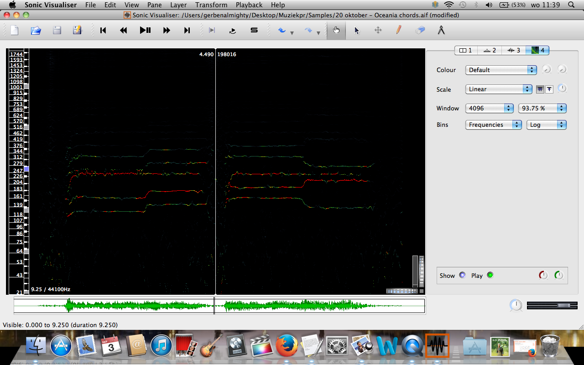The image size is (584, 365).
Task: Select the Measure compass tool
Action: 441,30
